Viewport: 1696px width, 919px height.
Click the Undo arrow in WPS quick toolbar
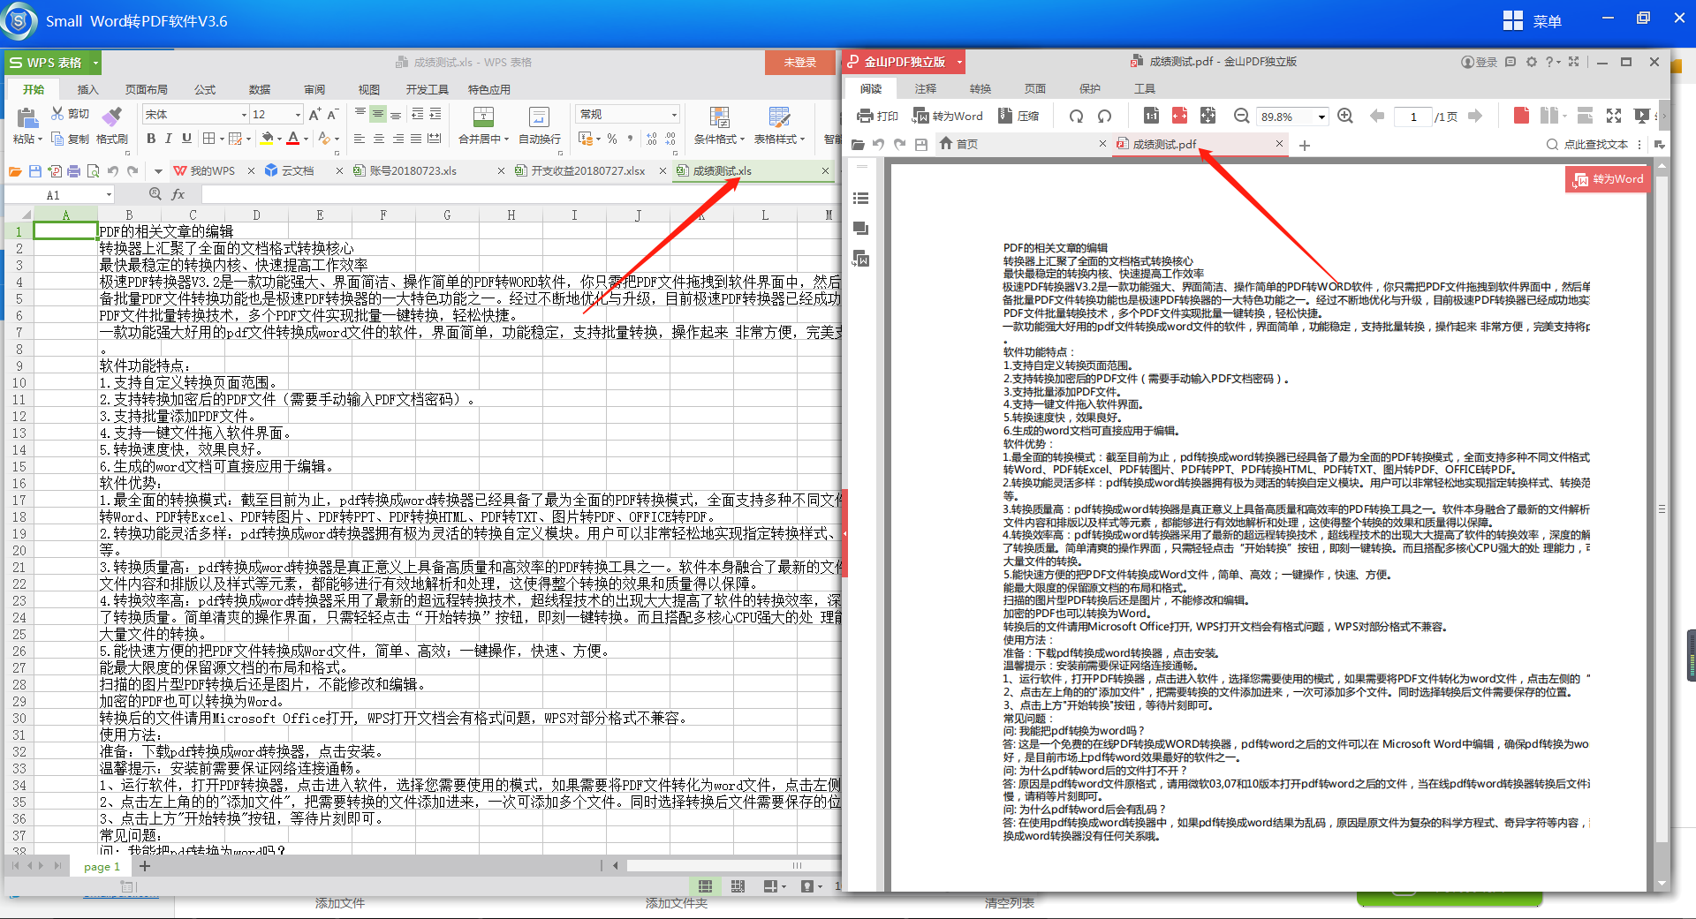click(x=113, y=170)
